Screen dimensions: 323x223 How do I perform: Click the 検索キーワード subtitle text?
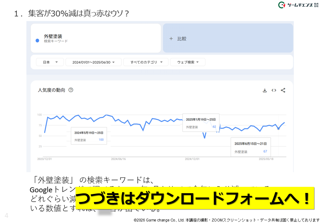coord(56,41)
